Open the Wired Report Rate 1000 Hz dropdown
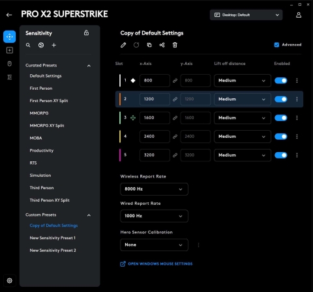 point(154,216)
